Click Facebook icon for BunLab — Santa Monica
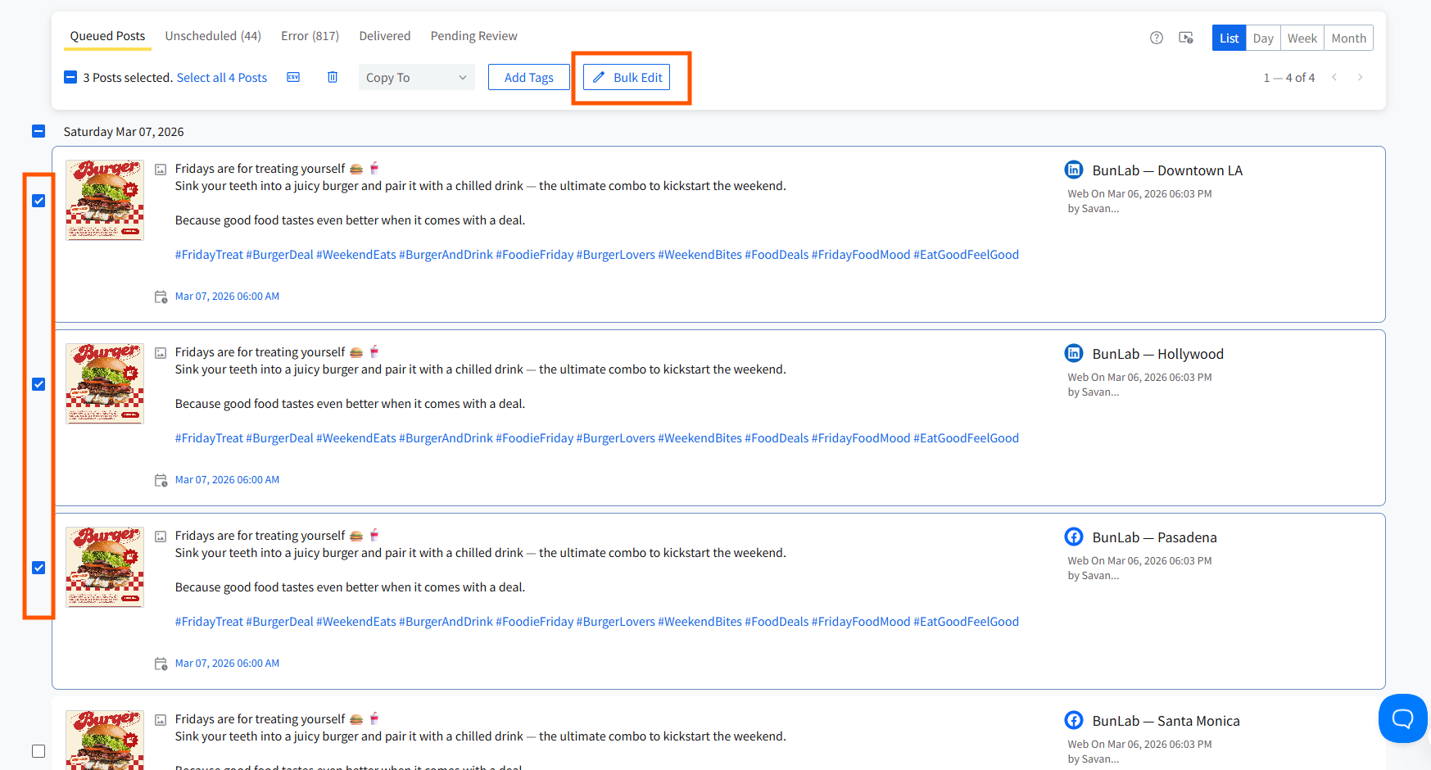1431x770 pixels. [1074, 720]
